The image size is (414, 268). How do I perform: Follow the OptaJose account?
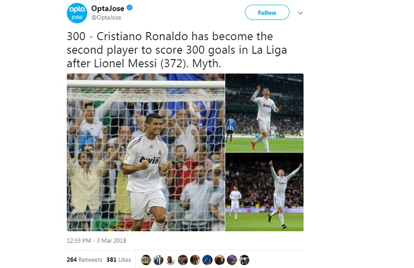coord(267,12)
